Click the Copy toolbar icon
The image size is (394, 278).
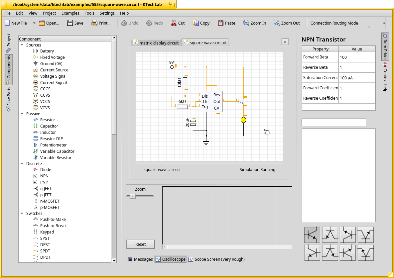pyautogui.click(x=196, y=23)
